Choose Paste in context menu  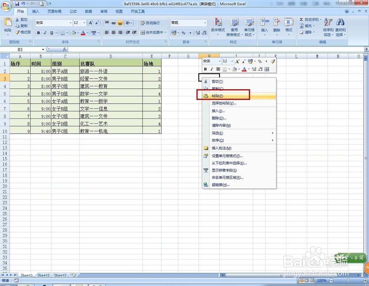pyautogui.click(x=239, y=96)
